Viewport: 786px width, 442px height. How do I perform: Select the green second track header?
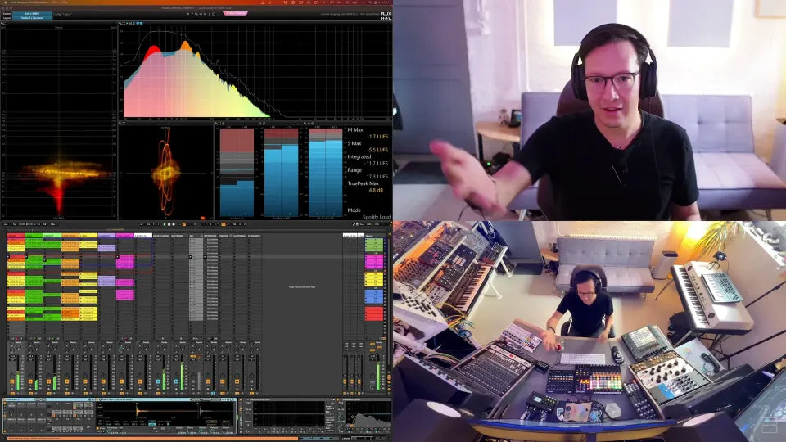33,236
